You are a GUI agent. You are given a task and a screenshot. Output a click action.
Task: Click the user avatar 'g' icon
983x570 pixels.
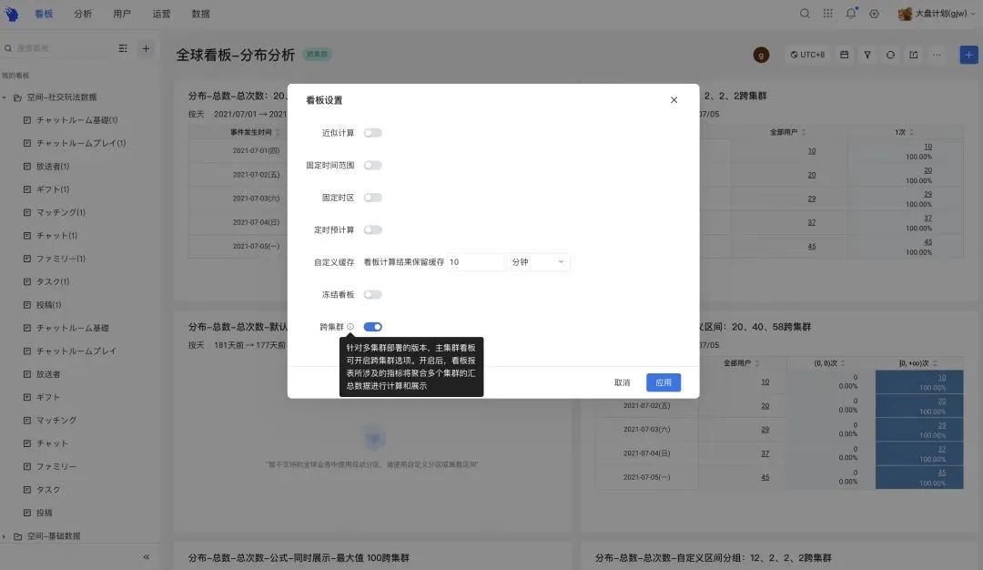tap(761, 56)
